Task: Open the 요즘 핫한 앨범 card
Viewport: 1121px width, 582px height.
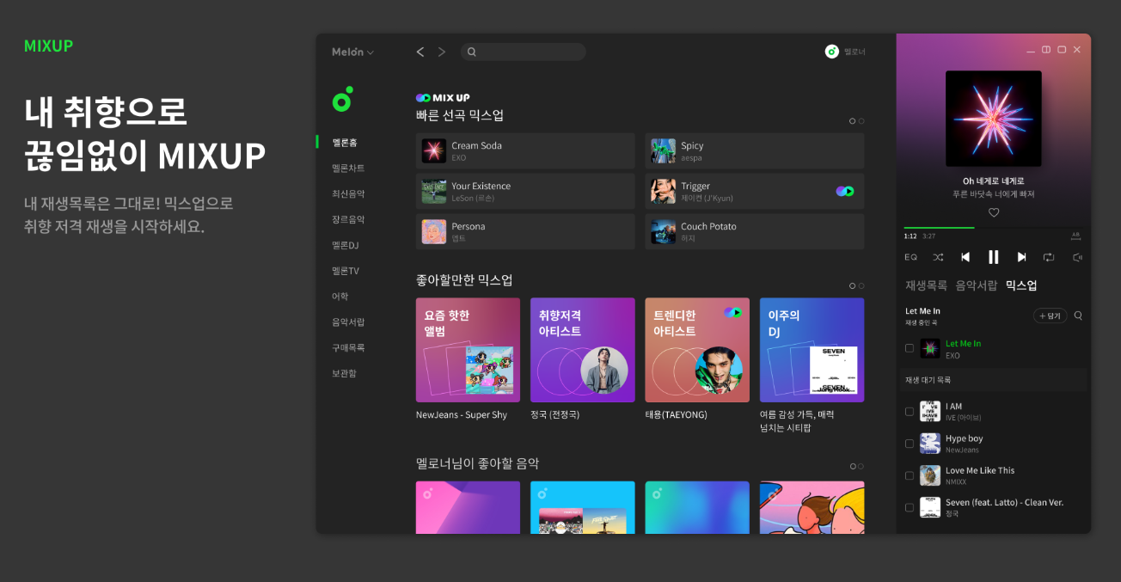Action: (x=468, y=350)
